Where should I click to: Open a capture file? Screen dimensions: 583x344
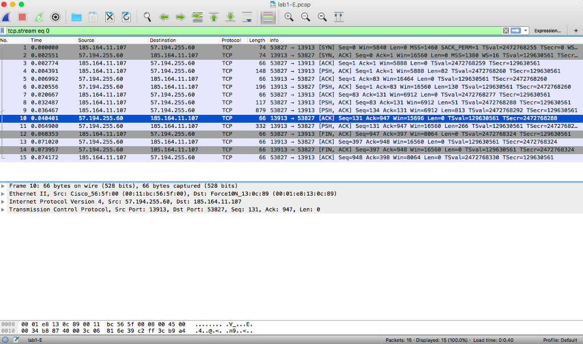tap(76, 17)
